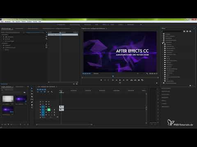This screenshot has height=147, width=197.
Task: Select the Hand tool
Action: click(x=32, y=105)
